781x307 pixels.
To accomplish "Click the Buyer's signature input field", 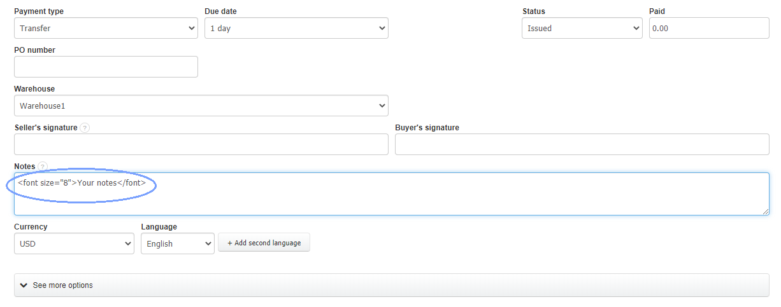I will 582,144.
